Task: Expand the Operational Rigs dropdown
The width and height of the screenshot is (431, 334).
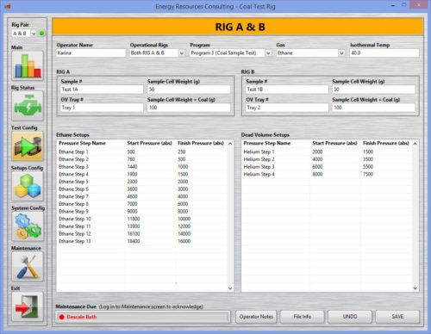Action: coord(182,53)
